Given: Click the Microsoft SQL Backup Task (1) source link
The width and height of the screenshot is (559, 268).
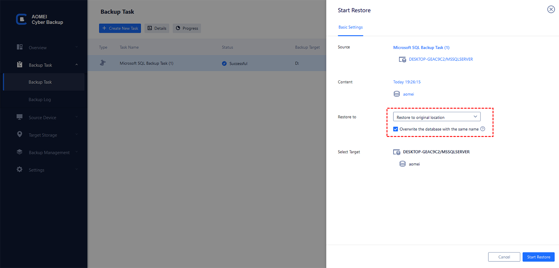Looking at the screenshot, I should pos(421,48).
